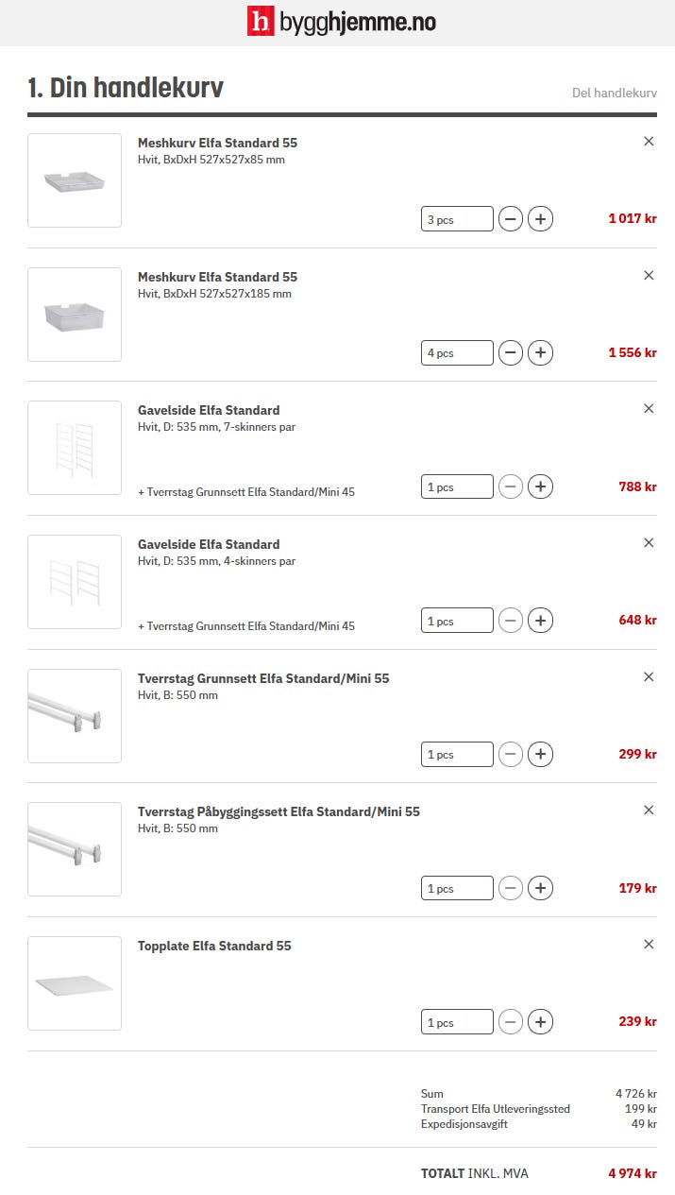
Task: Remove Topplate Elfa Standard 55
Action: tap(649, 945)
